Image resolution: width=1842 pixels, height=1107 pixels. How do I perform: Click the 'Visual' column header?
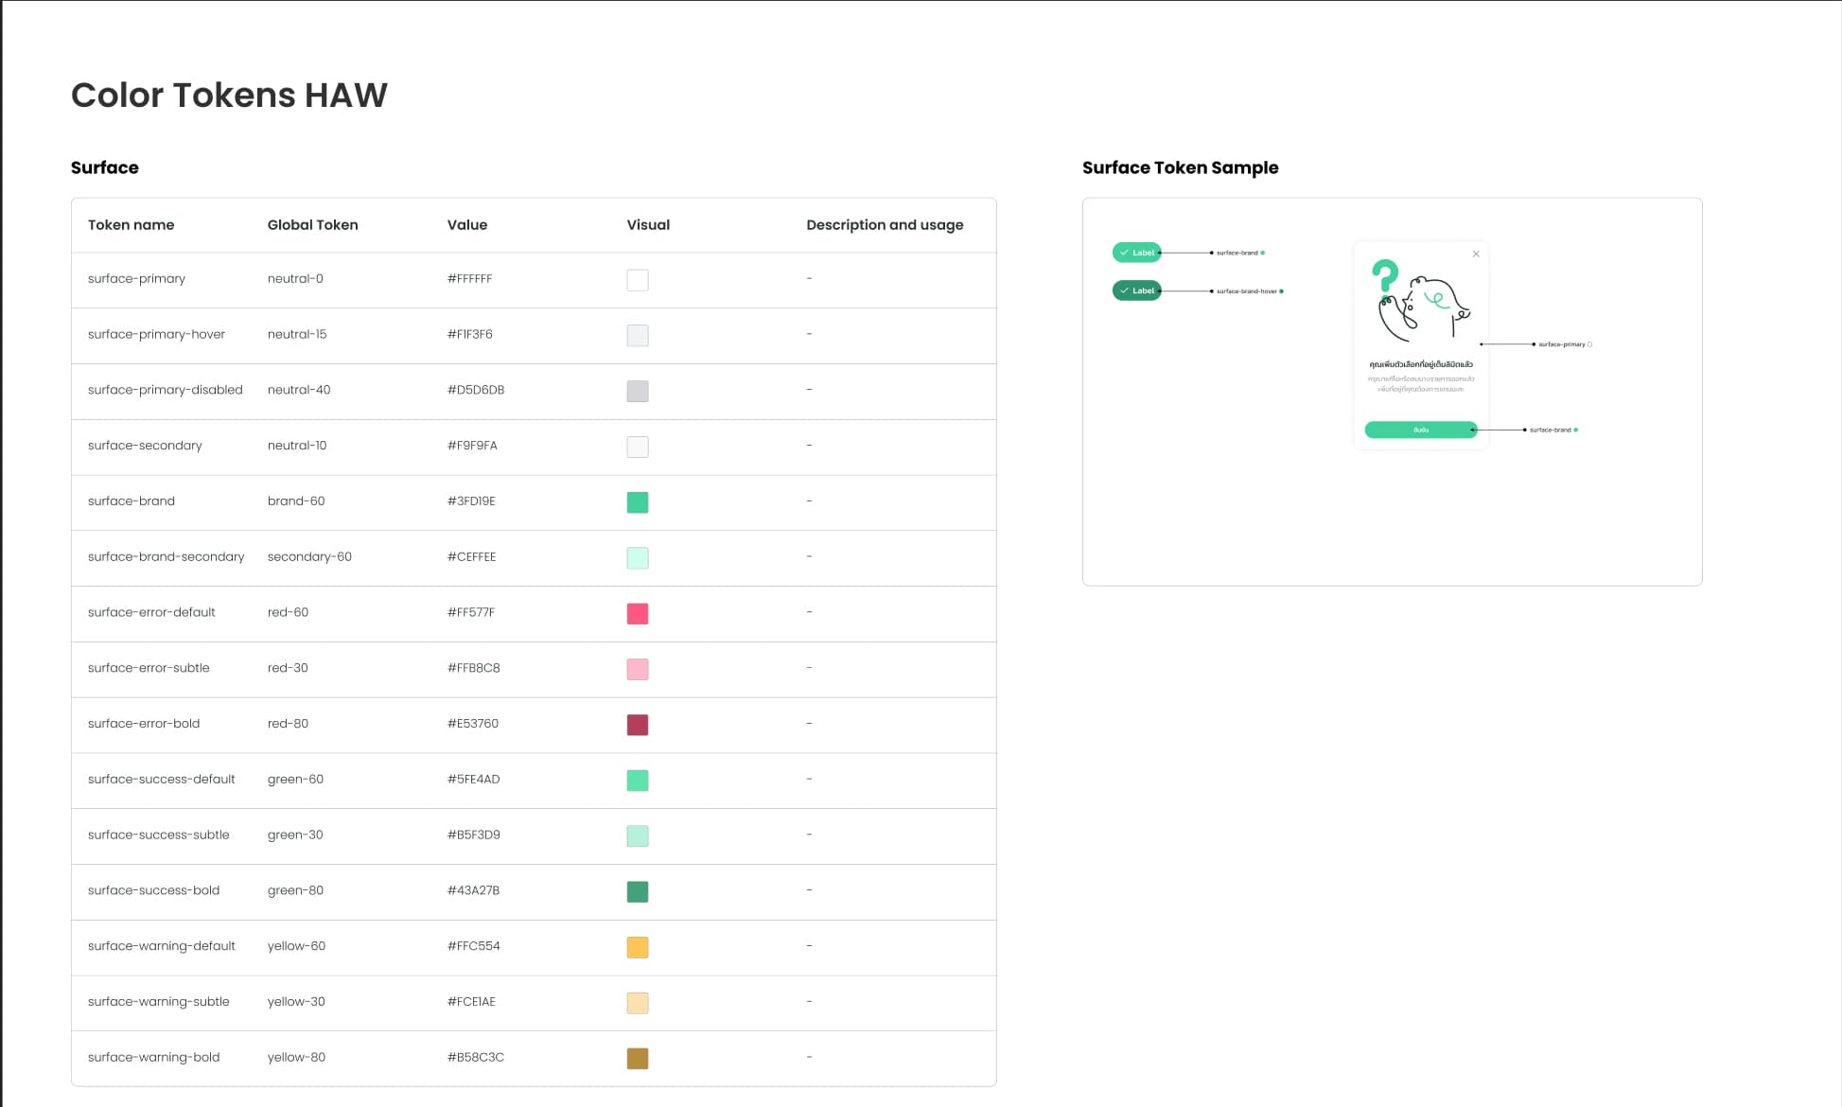pos(648,225)
